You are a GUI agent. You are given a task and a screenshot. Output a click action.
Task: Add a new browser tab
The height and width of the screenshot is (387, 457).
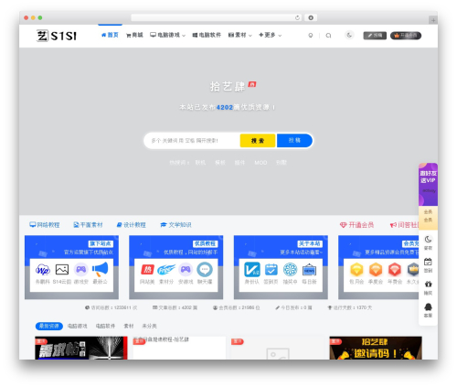pos(433,20)
